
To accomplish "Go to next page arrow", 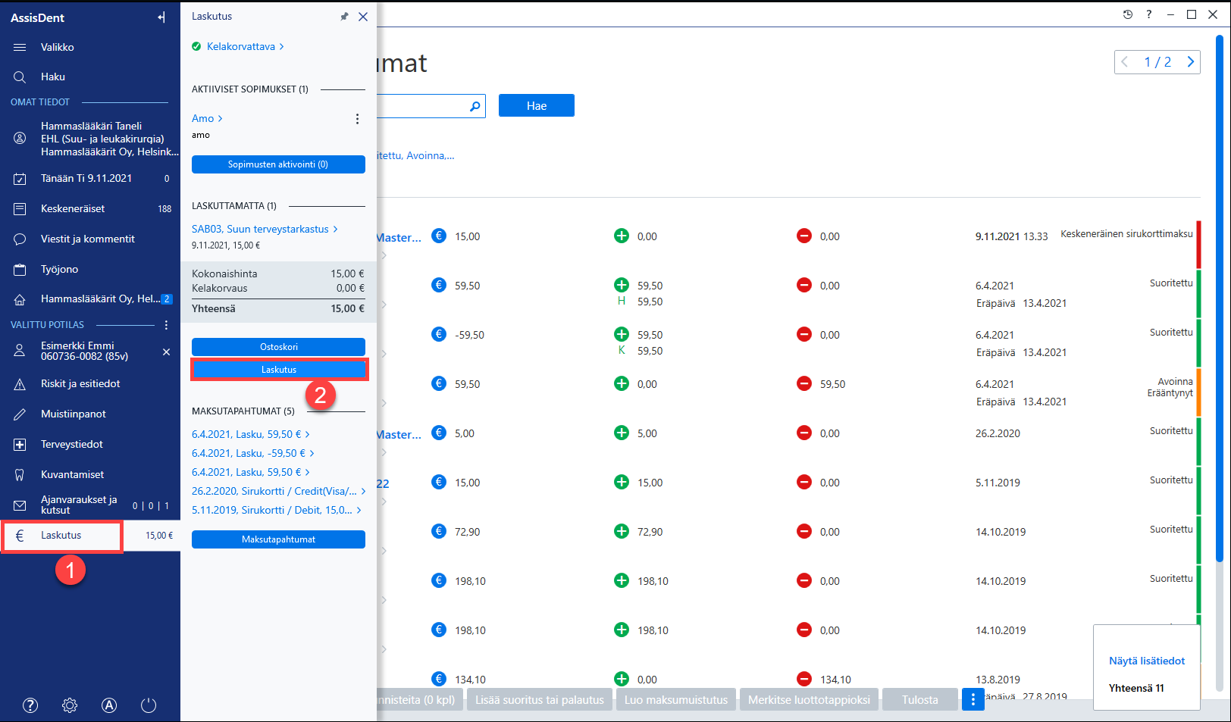I will 1190,62.
